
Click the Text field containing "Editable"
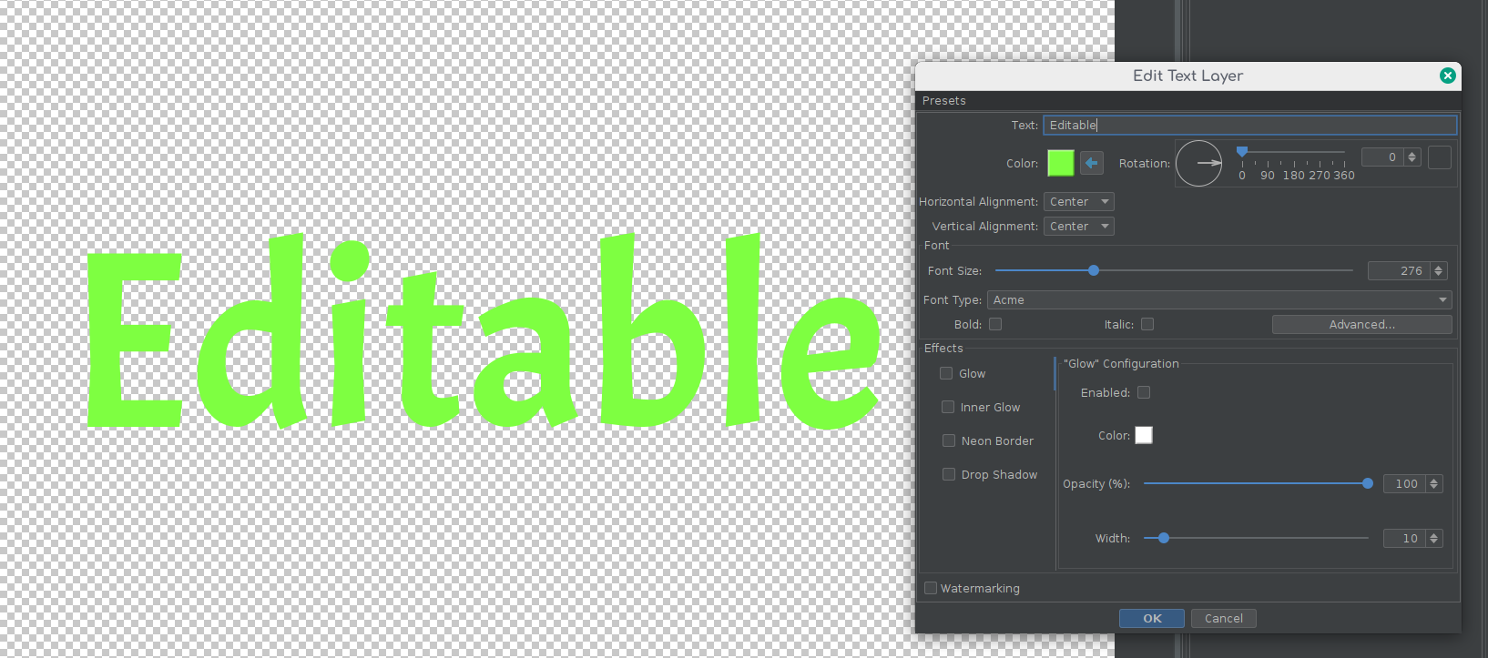[x=1249, y=126]
